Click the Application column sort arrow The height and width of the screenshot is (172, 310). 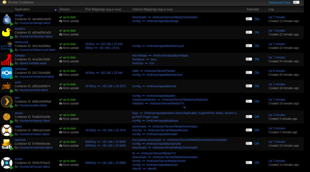55,10
